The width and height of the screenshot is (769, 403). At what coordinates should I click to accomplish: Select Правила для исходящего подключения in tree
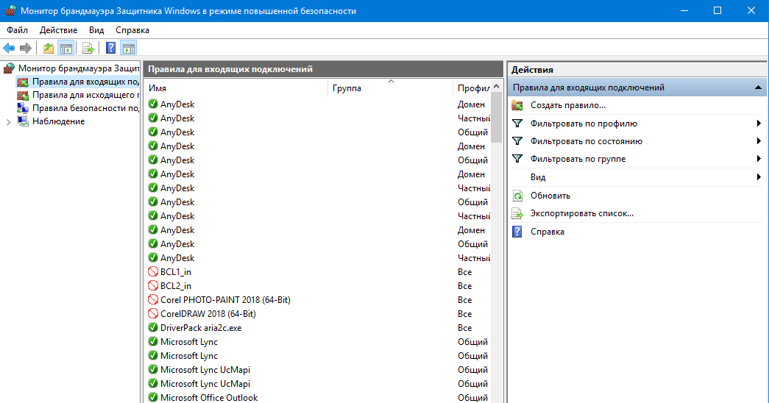coord(85,95)
